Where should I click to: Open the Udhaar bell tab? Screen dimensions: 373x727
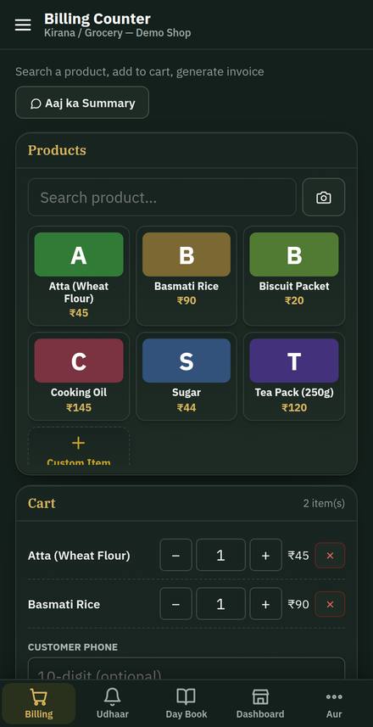[112, 703]
